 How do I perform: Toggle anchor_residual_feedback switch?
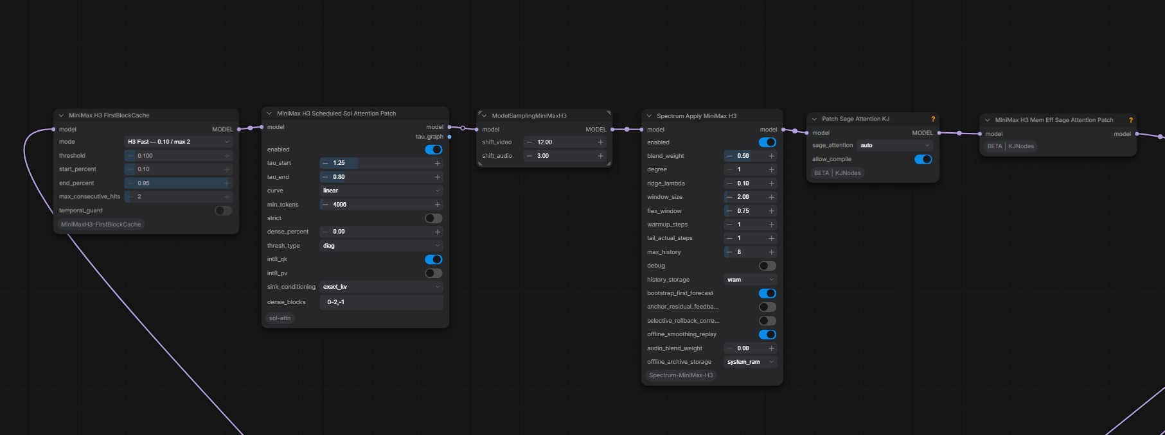[767, 307]
